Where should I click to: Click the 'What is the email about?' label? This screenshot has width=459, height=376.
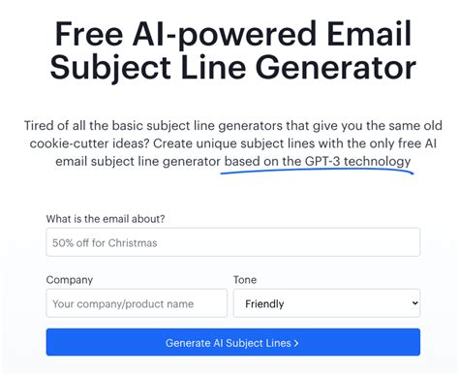coord(106,219)
